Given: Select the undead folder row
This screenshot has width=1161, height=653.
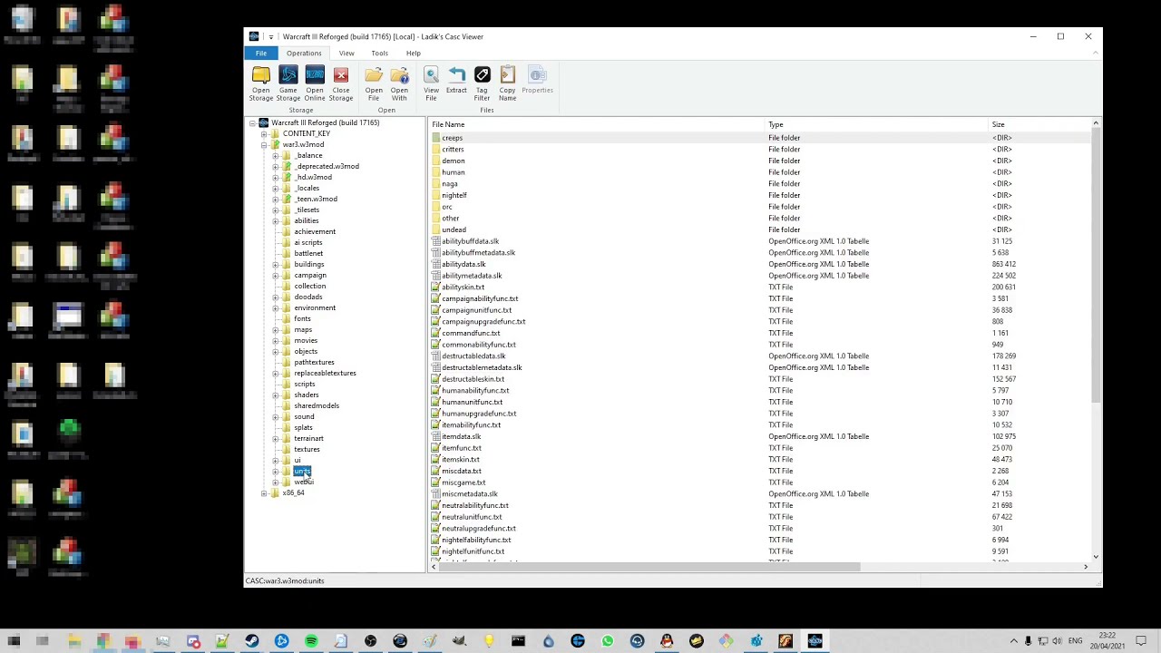Looking at the screenshot, I should [x=760, y=229].
